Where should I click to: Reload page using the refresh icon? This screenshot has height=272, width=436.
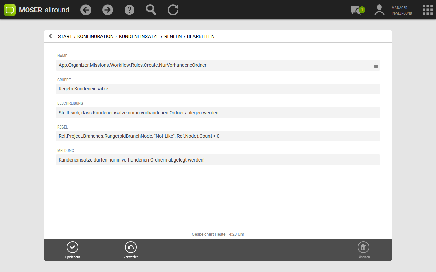[173, 10]
